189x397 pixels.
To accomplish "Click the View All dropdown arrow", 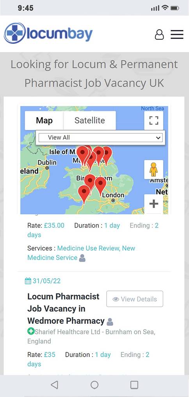I will coord(158,138).
